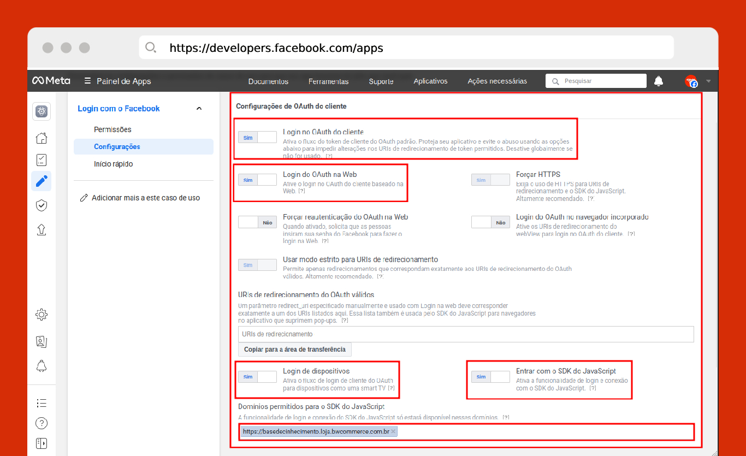The height and width of the screenshot is (456, 746).
Task: Select Configurações in the side menu
Action: [x=144, y=146]
